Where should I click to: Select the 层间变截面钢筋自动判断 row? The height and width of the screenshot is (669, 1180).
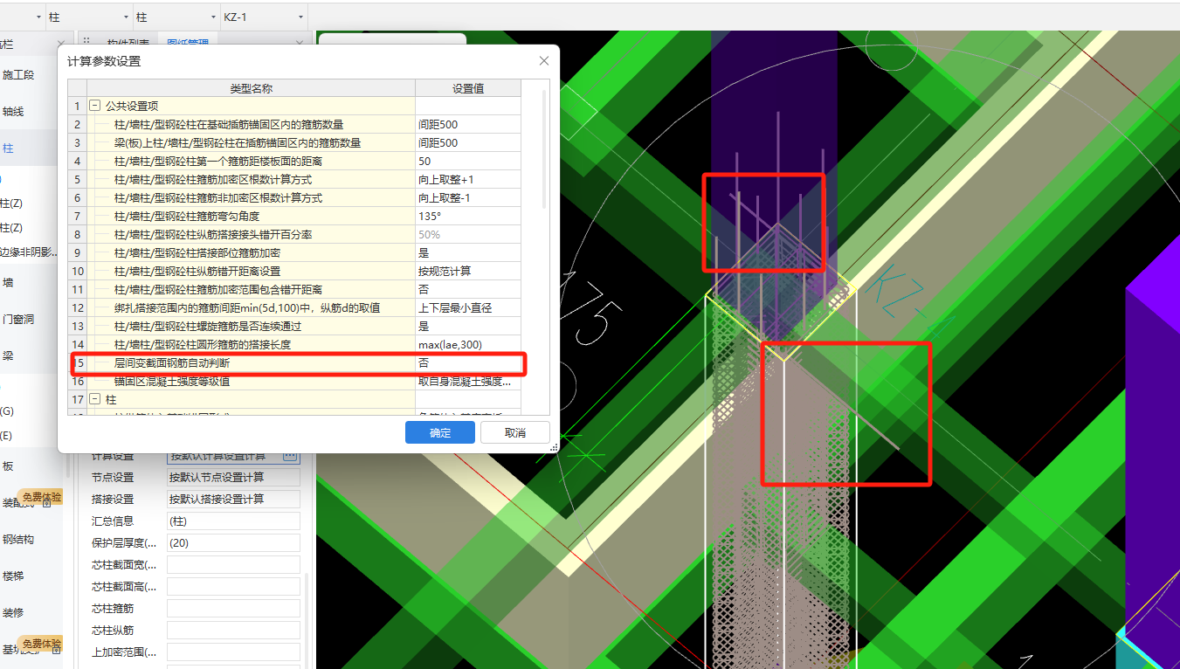pyautogui.click(x=251, y=362)
